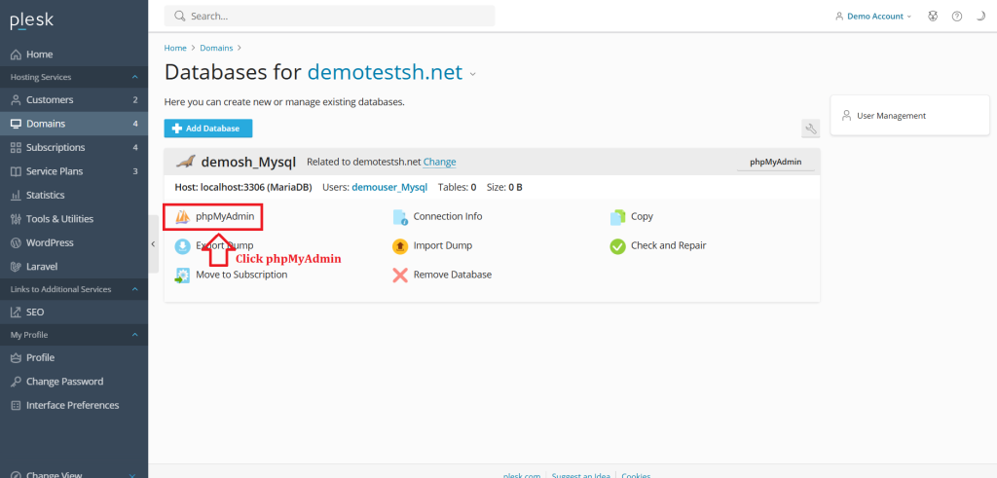The height and width of the screenshot is (478, 997).
Task: Open User Management
Action: (891, 116)
